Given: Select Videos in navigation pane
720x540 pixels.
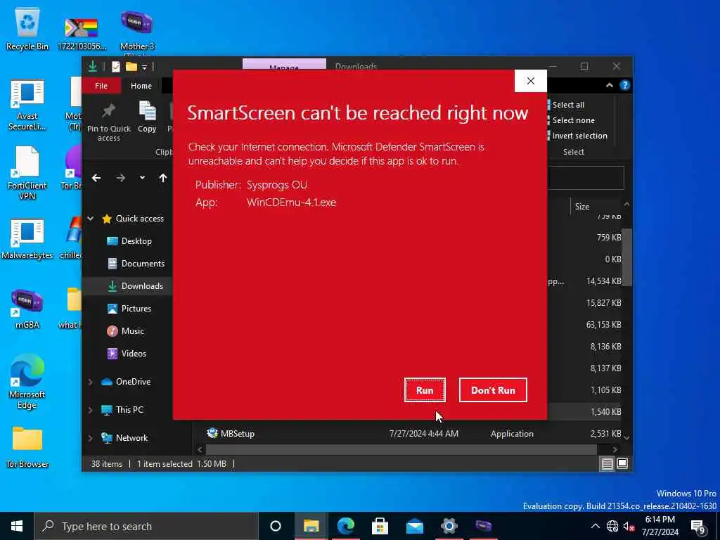Looking at the screenshot, I should (134, 354).
